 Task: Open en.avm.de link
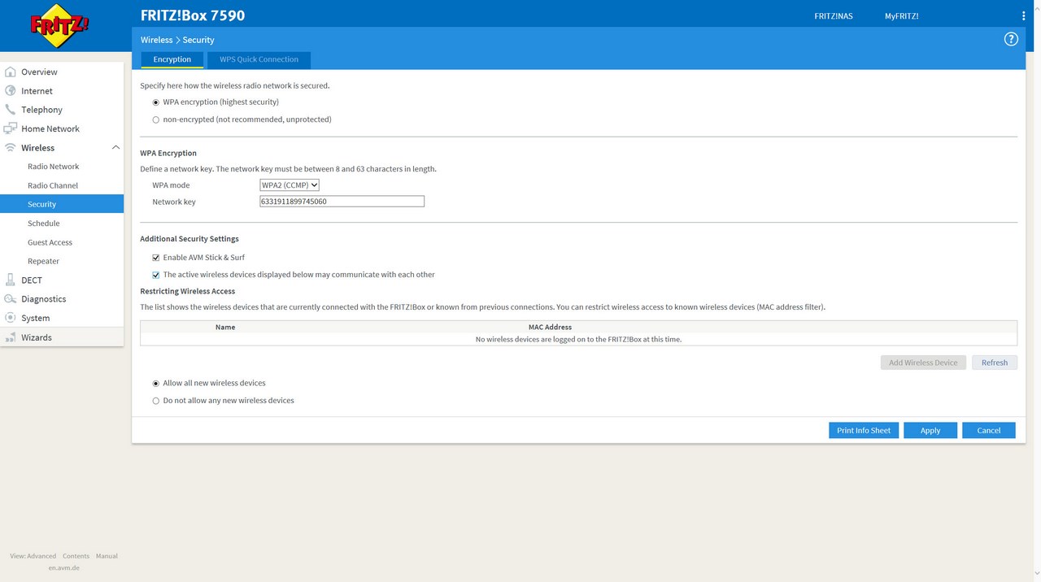point(64,567)
